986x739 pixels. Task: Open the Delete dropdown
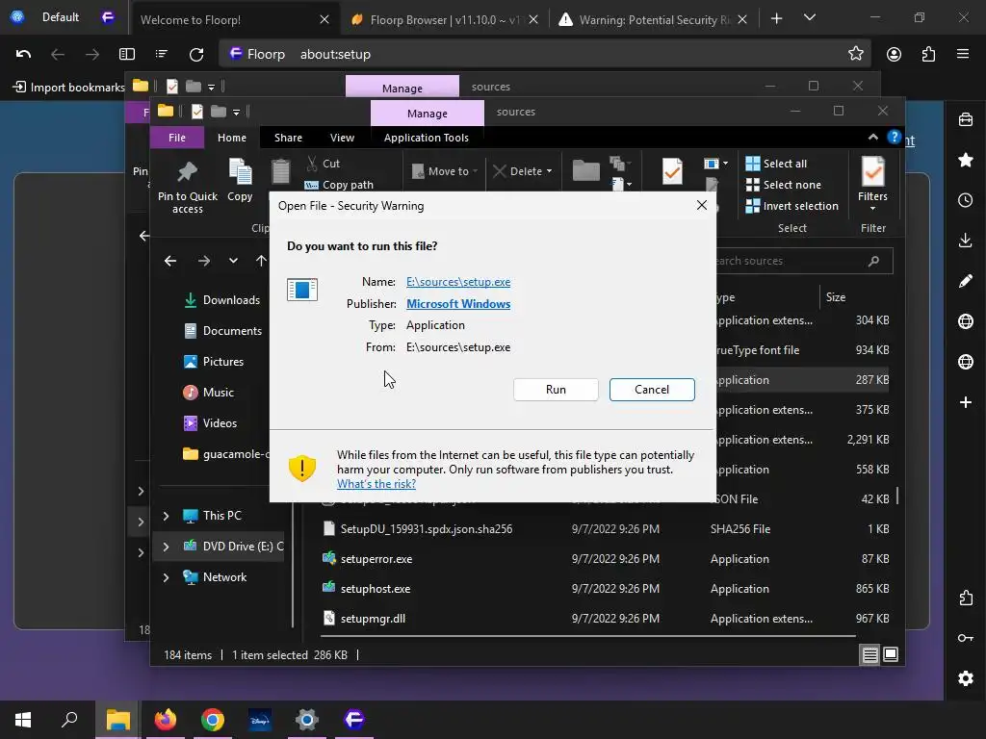tap(523, 171)
